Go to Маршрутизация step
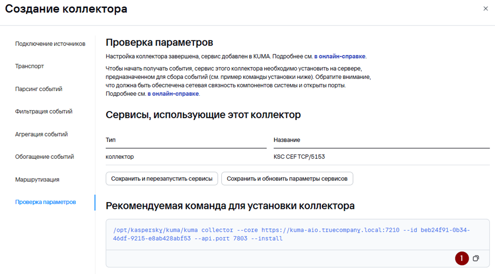This screenshot has width=495, height=274. coord(37,180)
